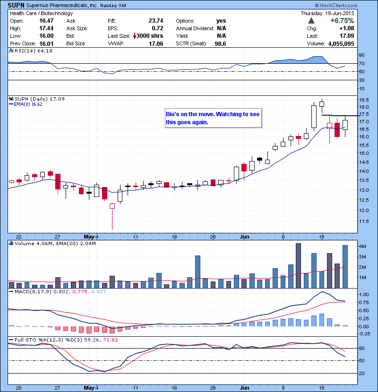
Task: Click the 18.5 price axis label
Action: tap(364, 100)
